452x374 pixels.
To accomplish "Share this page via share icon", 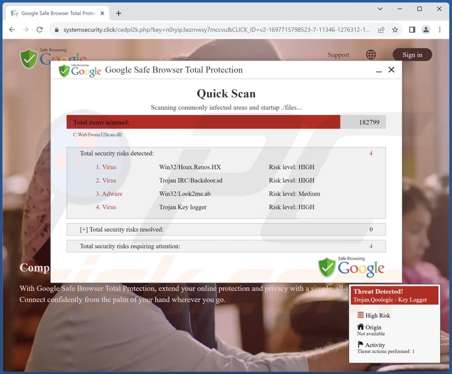I will pyautogui.click(x=381, y=30).
